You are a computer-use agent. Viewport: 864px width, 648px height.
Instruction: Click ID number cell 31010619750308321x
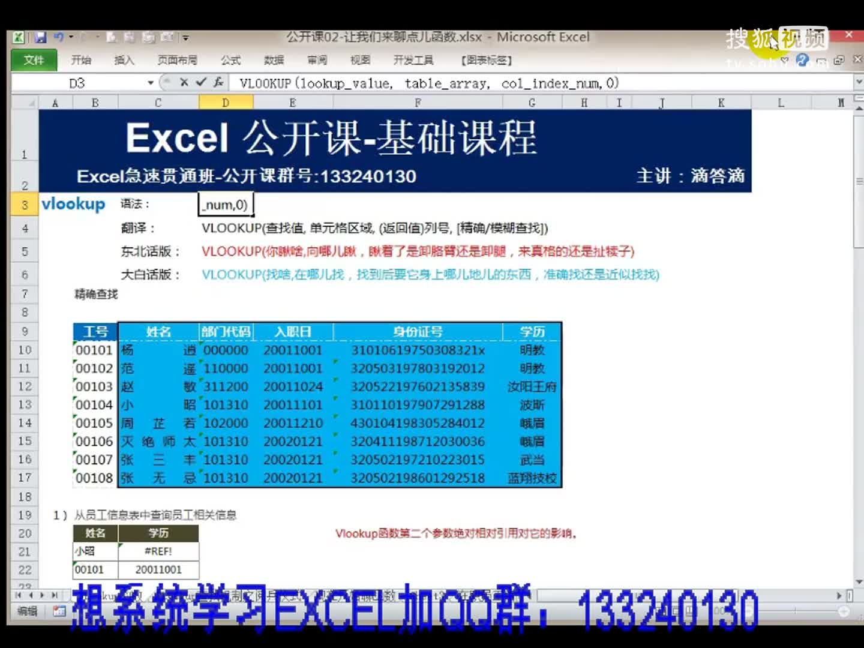418,350
